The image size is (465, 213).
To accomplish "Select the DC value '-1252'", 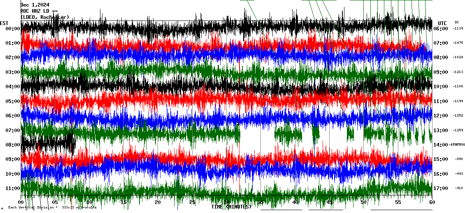I will click(458, 116).
